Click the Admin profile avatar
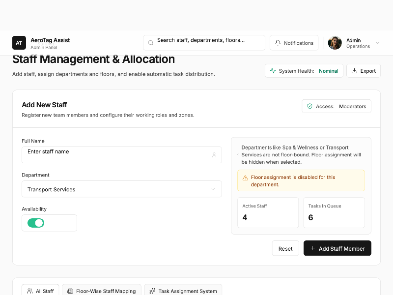Viewport: 393px width, 295px height. [335, 43]
